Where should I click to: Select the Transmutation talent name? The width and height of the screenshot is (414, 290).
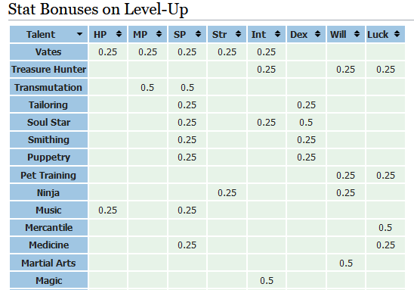pyautogui.click(x=48, y=87)
